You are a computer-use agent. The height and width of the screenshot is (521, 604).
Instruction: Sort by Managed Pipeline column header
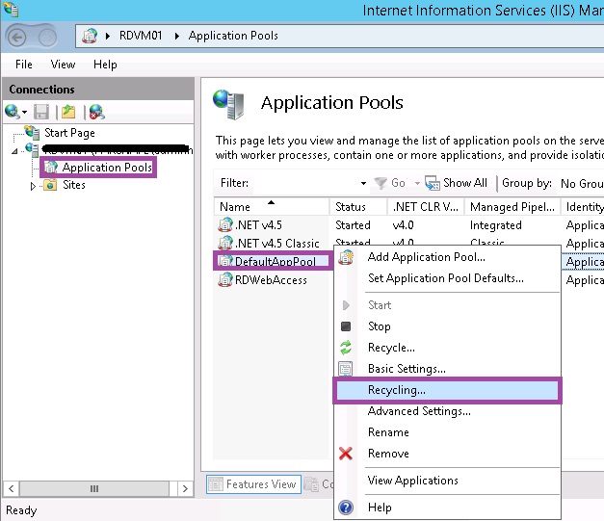coord(512,207)
